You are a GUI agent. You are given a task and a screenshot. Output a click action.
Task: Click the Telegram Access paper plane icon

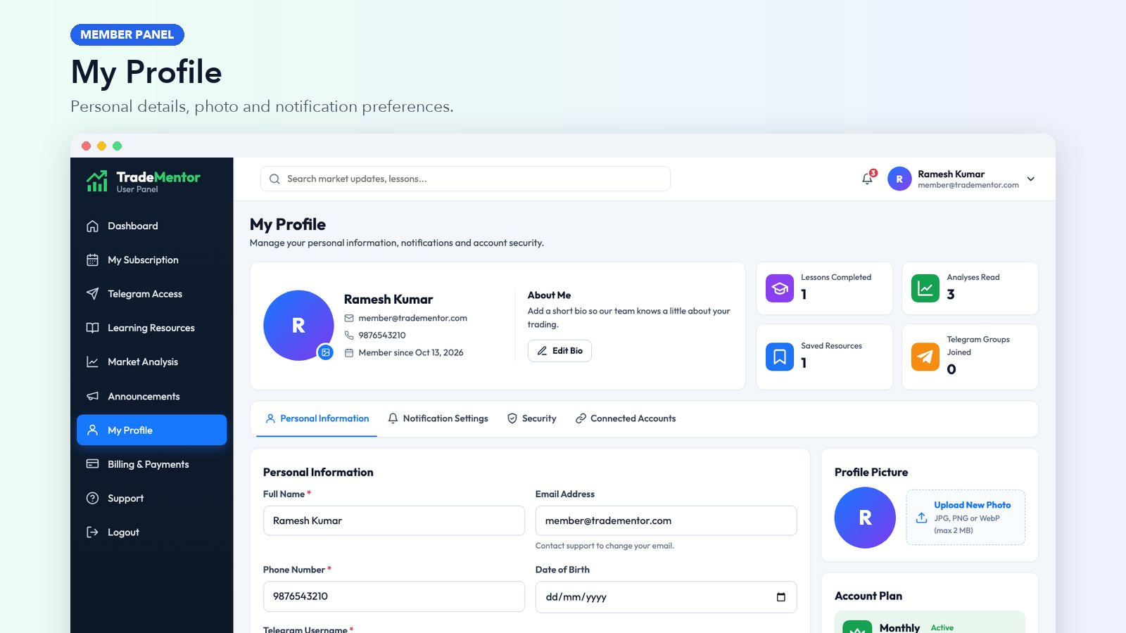point(92,294)
